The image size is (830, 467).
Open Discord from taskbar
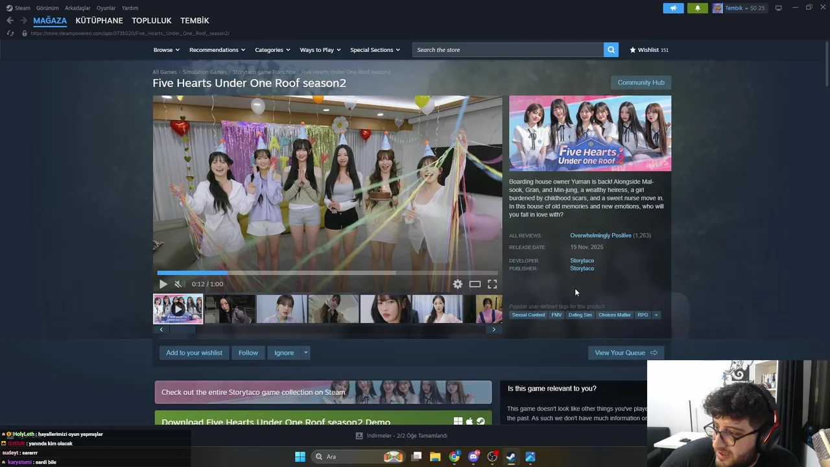pyautogui.click(x=473, y=457)
